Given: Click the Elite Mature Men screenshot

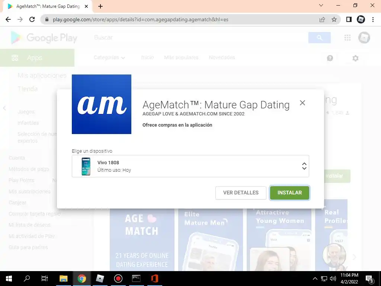Looking at the screenshot, I should tap(211, 240).
